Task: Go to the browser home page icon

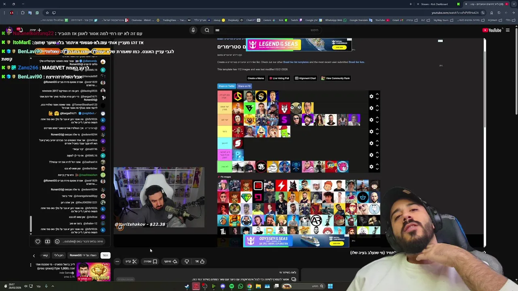Action: (x=492, y=13)
